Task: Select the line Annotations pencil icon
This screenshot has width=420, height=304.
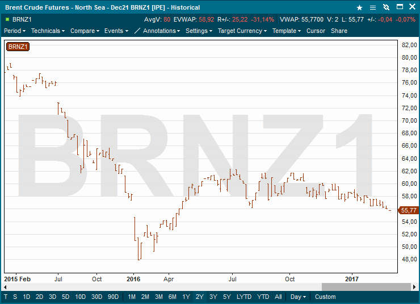Action: tap(137, 31)
